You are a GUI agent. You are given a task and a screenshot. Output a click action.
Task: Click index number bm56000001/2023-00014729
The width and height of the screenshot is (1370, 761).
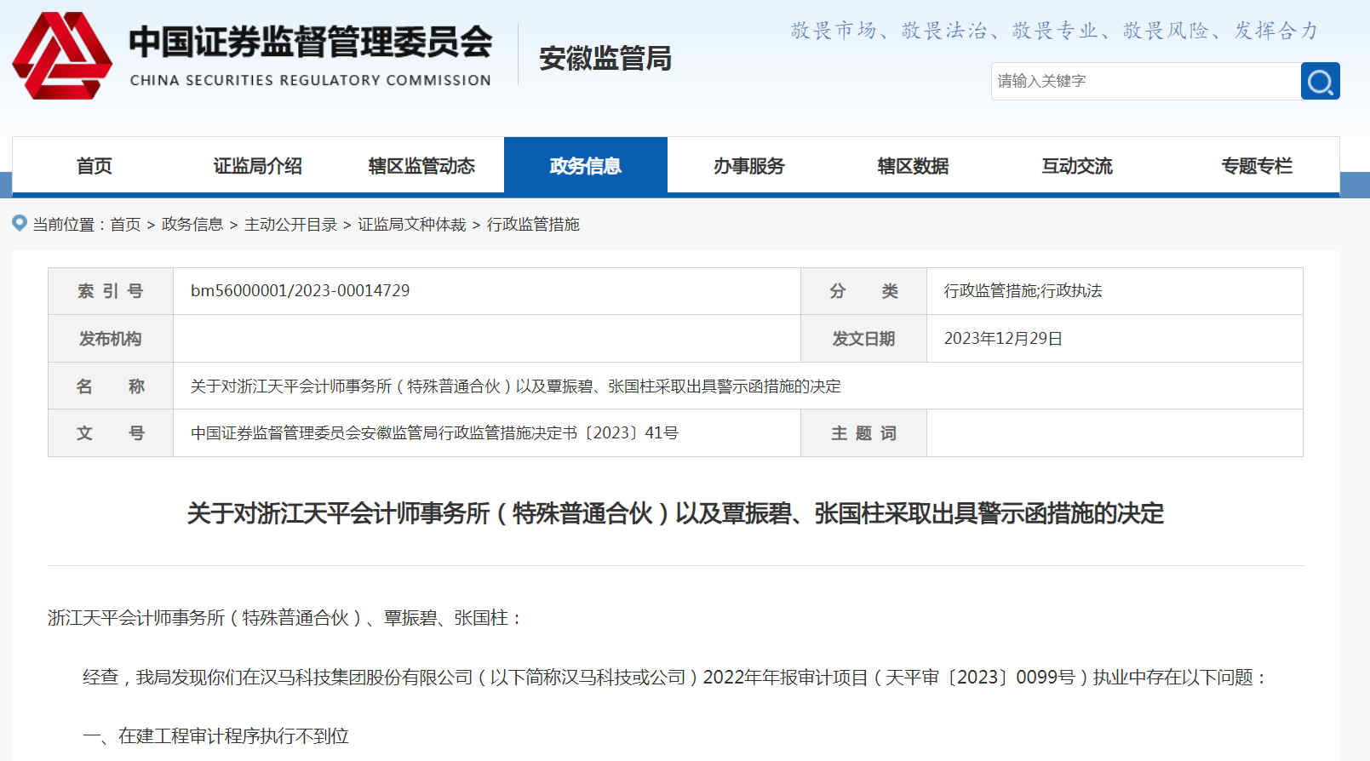pyautogui.click(x=300, y=291)
